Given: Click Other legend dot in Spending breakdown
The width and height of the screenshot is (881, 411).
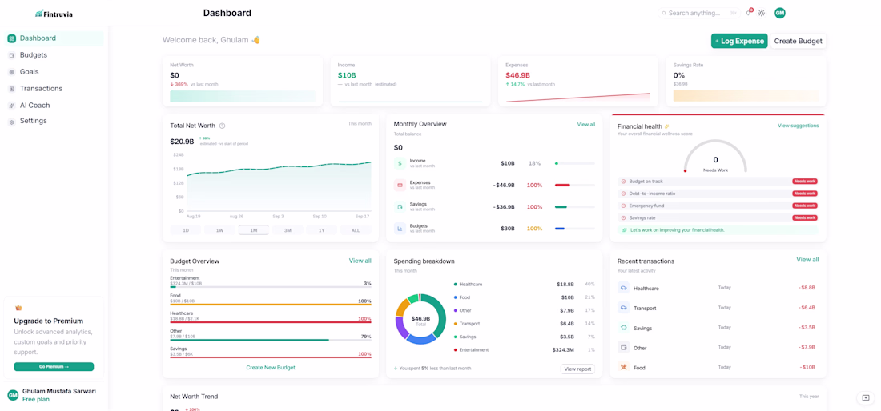Looking at the screenshot, I should pyautogui.click(x=455, y=310).
